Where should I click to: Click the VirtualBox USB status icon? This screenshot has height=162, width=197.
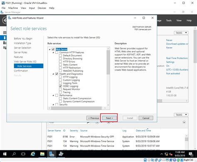(160, 160)
